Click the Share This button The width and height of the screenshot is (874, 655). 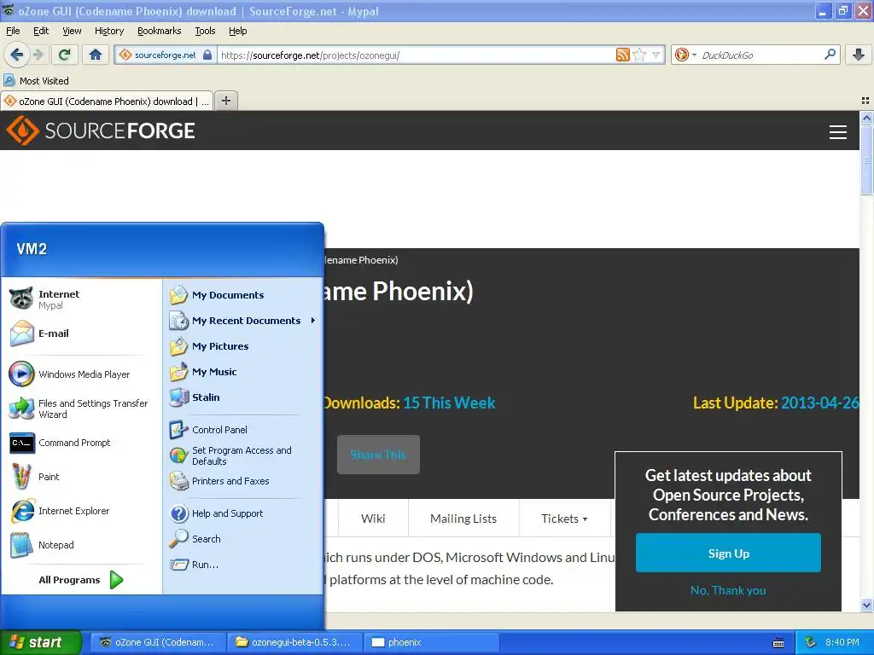tap(378, 455)
